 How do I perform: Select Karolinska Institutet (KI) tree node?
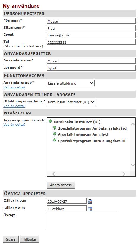click(77, 122)
